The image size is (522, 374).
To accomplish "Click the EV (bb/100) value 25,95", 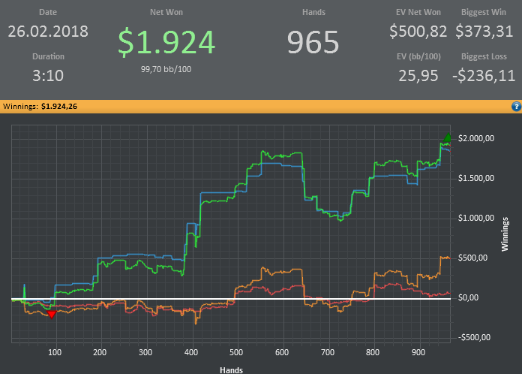I will pyautogui.click(x=418, y=76).
